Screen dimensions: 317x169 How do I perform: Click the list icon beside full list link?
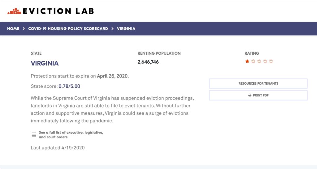33,135
